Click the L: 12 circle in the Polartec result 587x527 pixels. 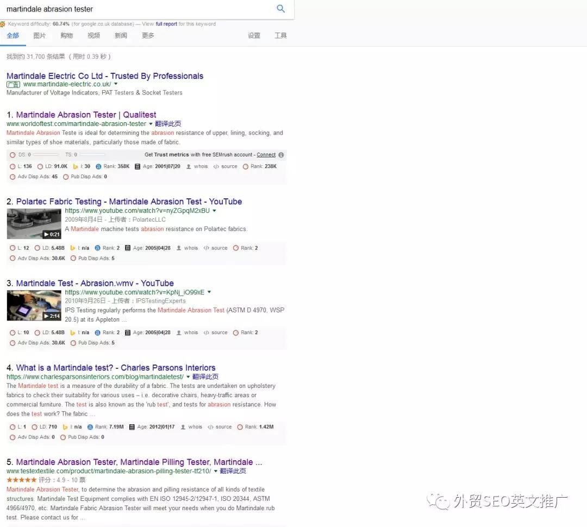click(13, 248)
